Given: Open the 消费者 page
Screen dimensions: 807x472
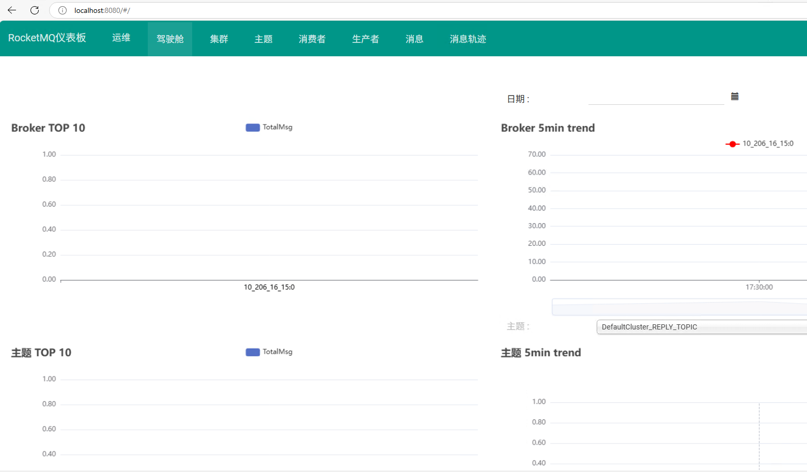Looking at the screenshot, I should point(312,39).
